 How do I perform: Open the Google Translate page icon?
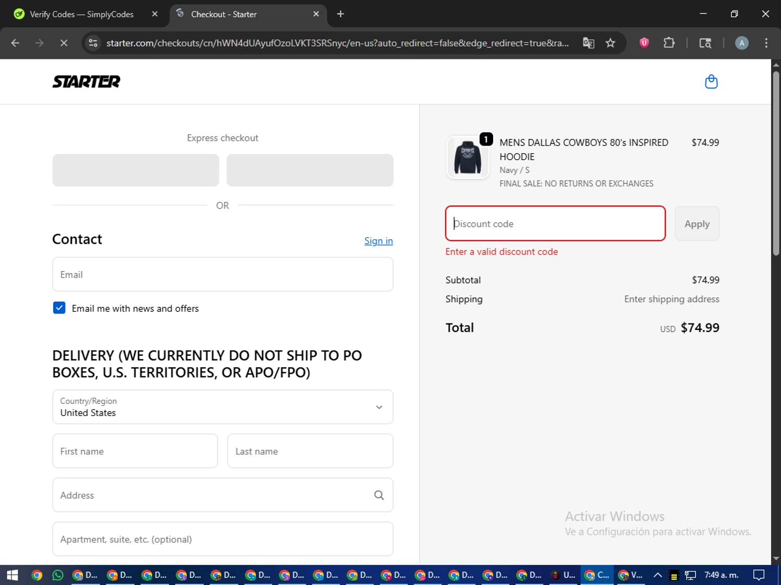[588, 43]
